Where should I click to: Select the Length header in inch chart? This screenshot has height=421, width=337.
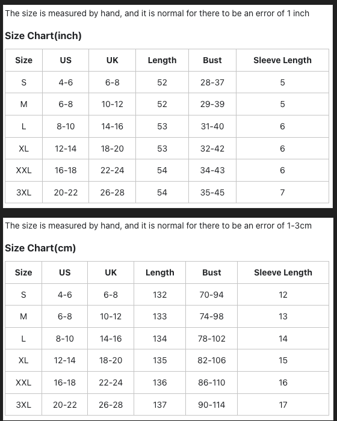(x=162, y=60)
